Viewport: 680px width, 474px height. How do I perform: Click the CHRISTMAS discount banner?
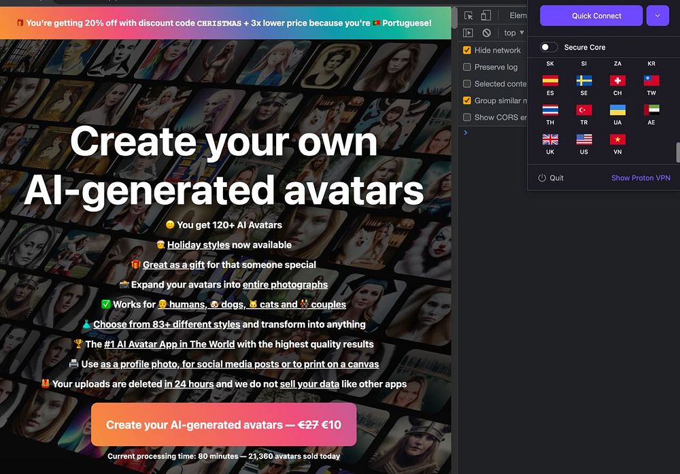pos(226,23)
